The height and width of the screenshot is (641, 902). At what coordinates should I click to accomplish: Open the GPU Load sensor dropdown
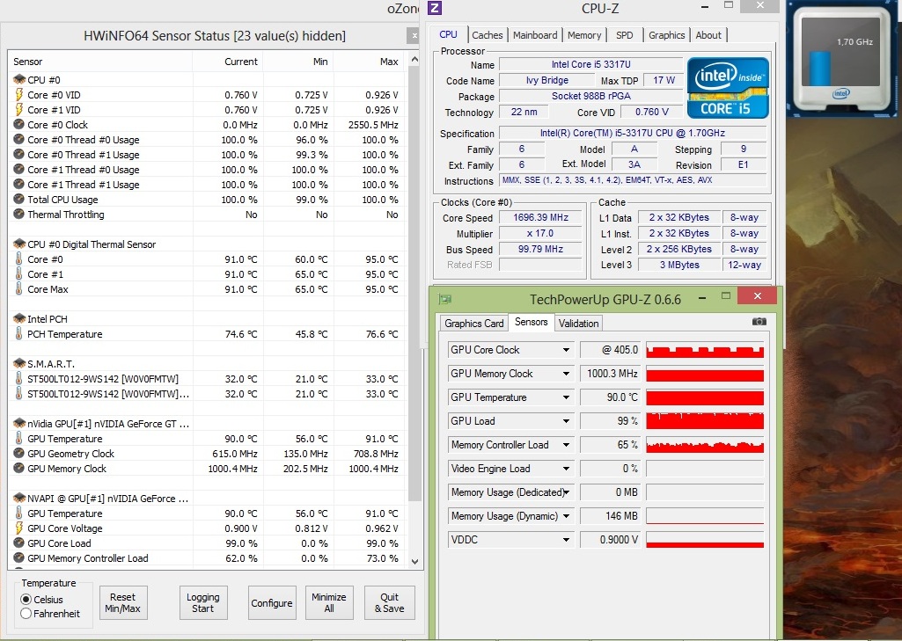click(x=566, y=421)
